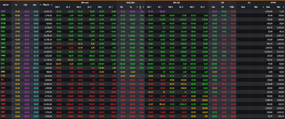Image resolution: width=285 pixels, height=119 pixels.
Task: Click the Giá group header with Cao/TB/Thấp
Action: pyautogui.click(x=222, y=3)
